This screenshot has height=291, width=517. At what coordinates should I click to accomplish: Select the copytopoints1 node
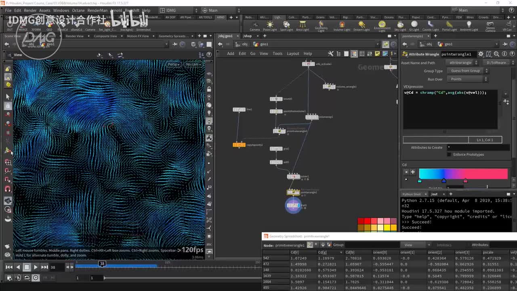point(239,145)
